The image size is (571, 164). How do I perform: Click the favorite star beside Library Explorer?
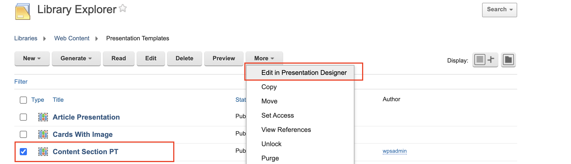[123, 9]
